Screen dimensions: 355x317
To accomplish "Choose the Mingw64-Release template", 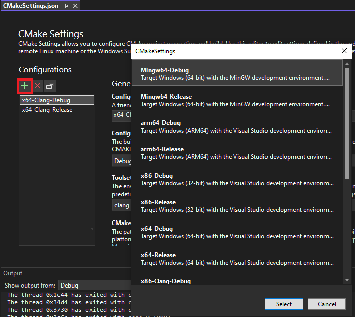I will pyautogui.click(x=237, y=100).
